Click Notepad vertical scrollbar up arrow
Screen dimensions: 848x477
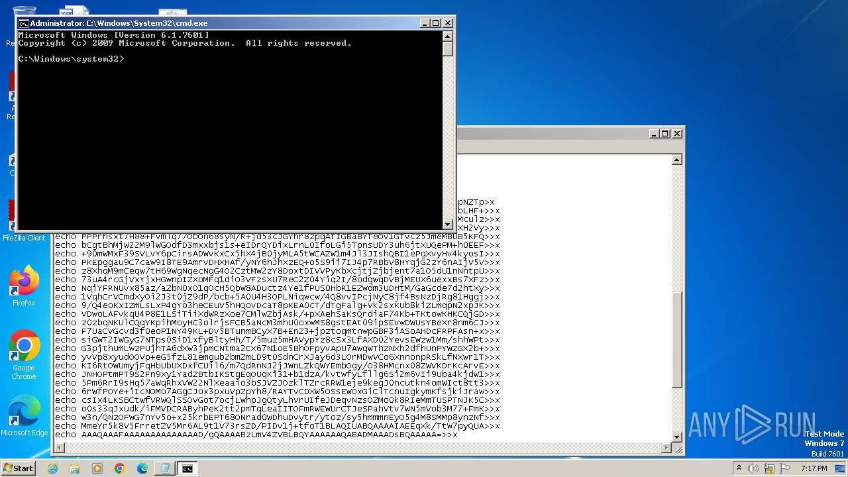[x=677, y=160]
